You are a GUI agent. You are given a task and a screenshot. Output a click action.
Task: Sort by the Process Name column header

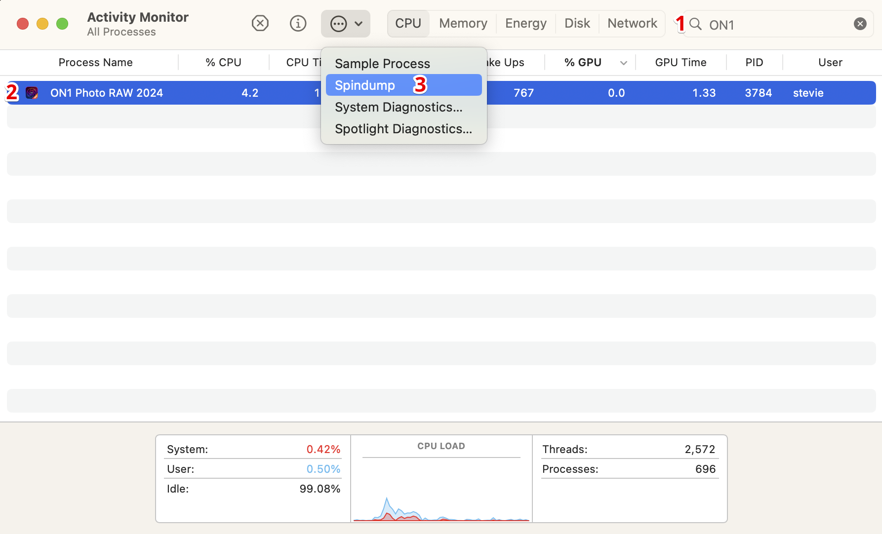pyautogui.click(x=95, y=62)
